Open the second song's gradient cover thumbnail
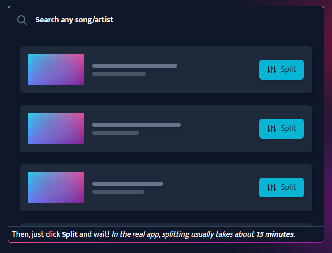The image size is (332, 253). point(56,129)
